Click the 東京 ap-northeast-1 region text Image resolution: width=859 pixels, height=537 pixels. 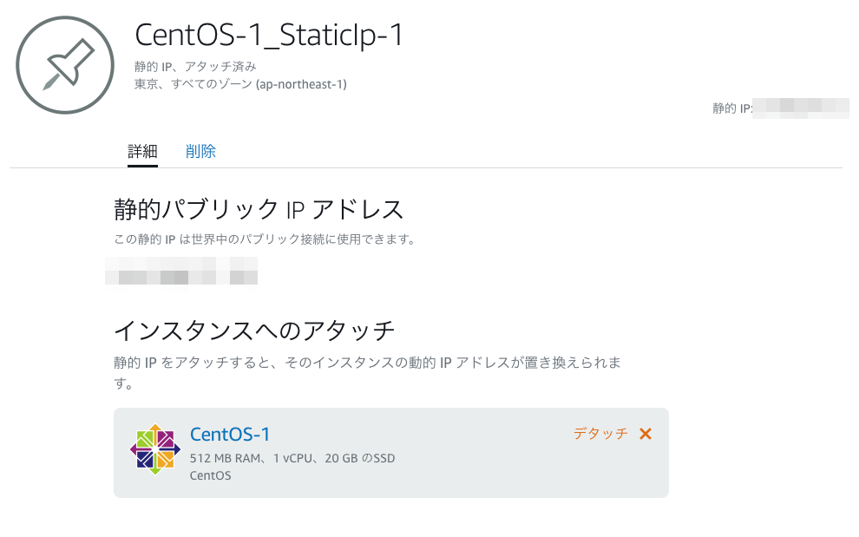click(x=240, y=84)
